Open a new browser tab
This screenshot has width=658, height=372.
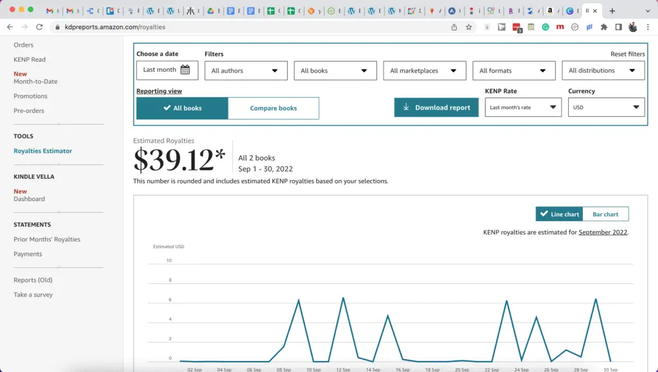click(612, 11)
